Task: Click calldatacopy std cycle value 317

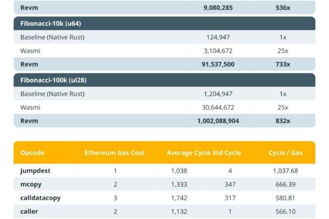Action: tap(230, 198)
